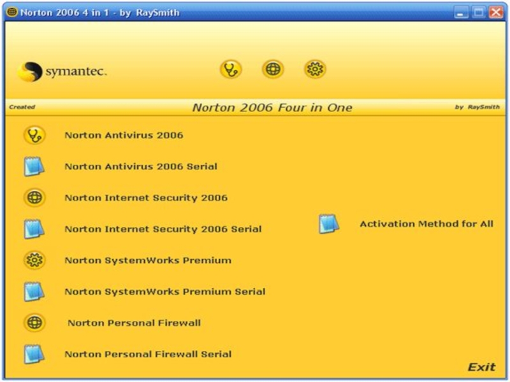
Task: Minimize the Norton 2006 4 in 1 window
Action: point(461,13)
